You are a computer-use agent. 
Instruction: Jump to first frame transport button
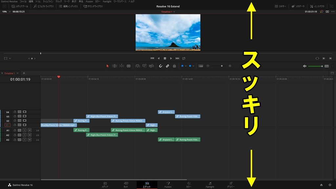152,58
